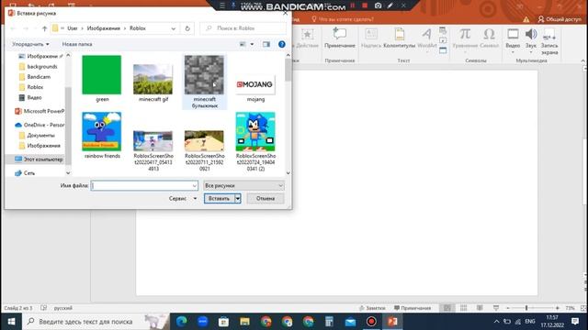Select Microsoft PowerPoint in navigation tree
Screen dimensions: 588x330
[x=40, y=111]
